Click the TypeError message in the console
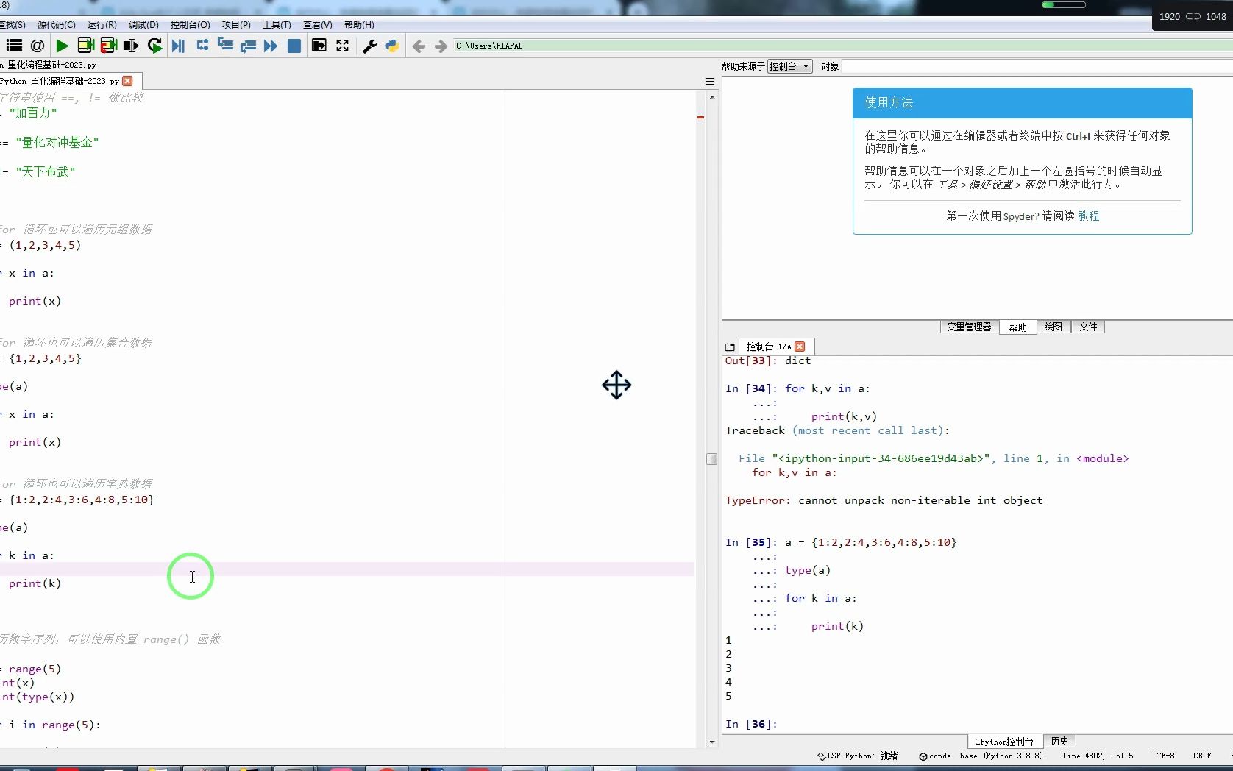The height and width of the screenshot is (771, 1233). (884, 500)
